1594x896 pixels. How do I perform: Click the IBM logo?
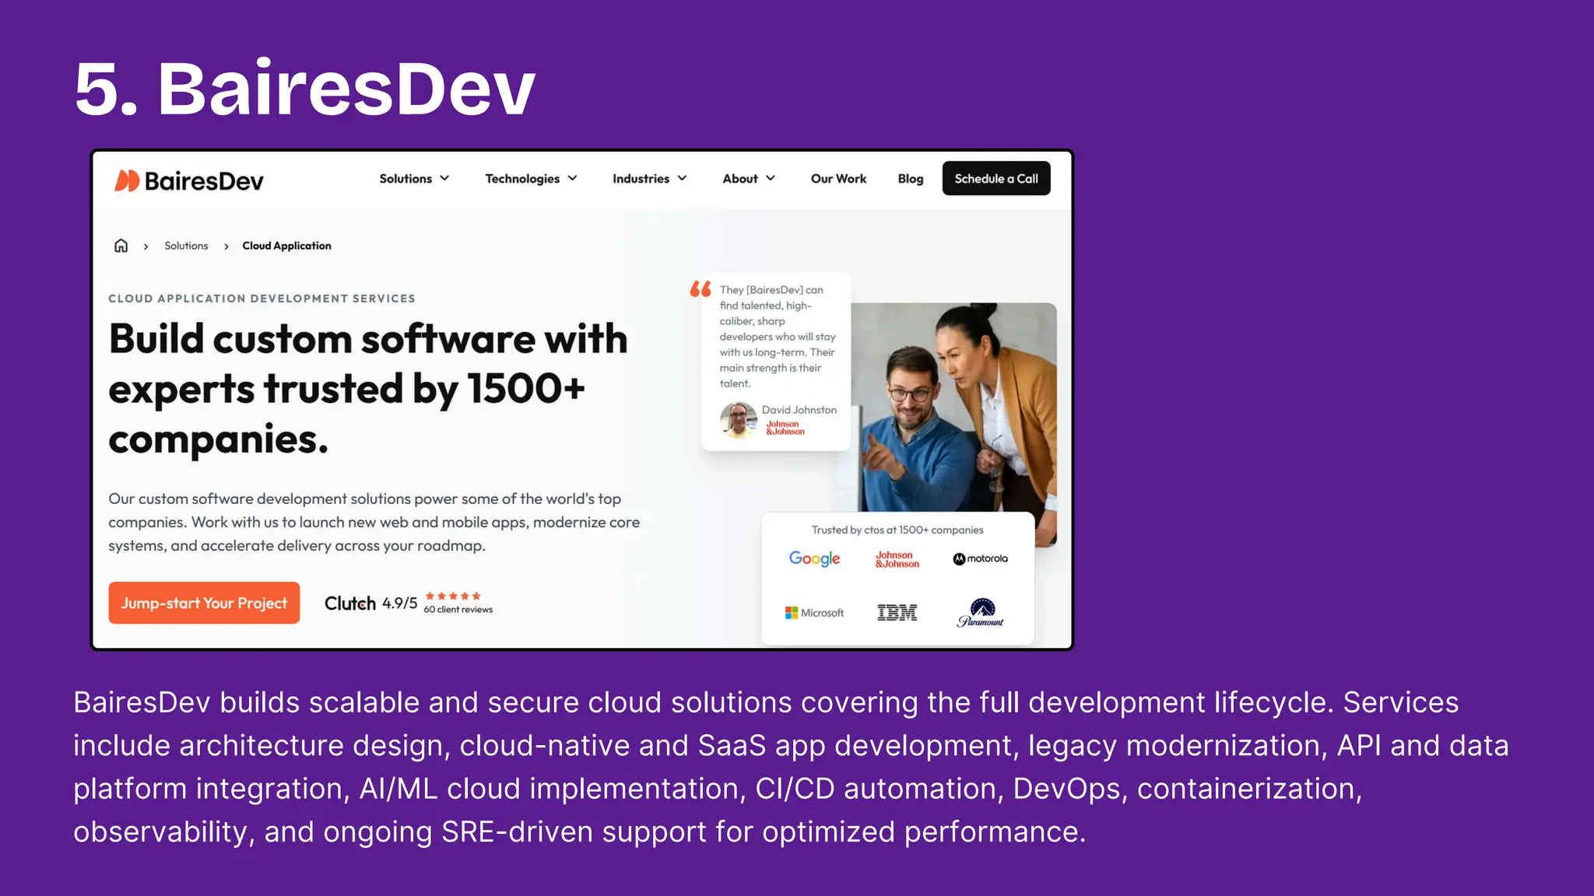[897, 613]
